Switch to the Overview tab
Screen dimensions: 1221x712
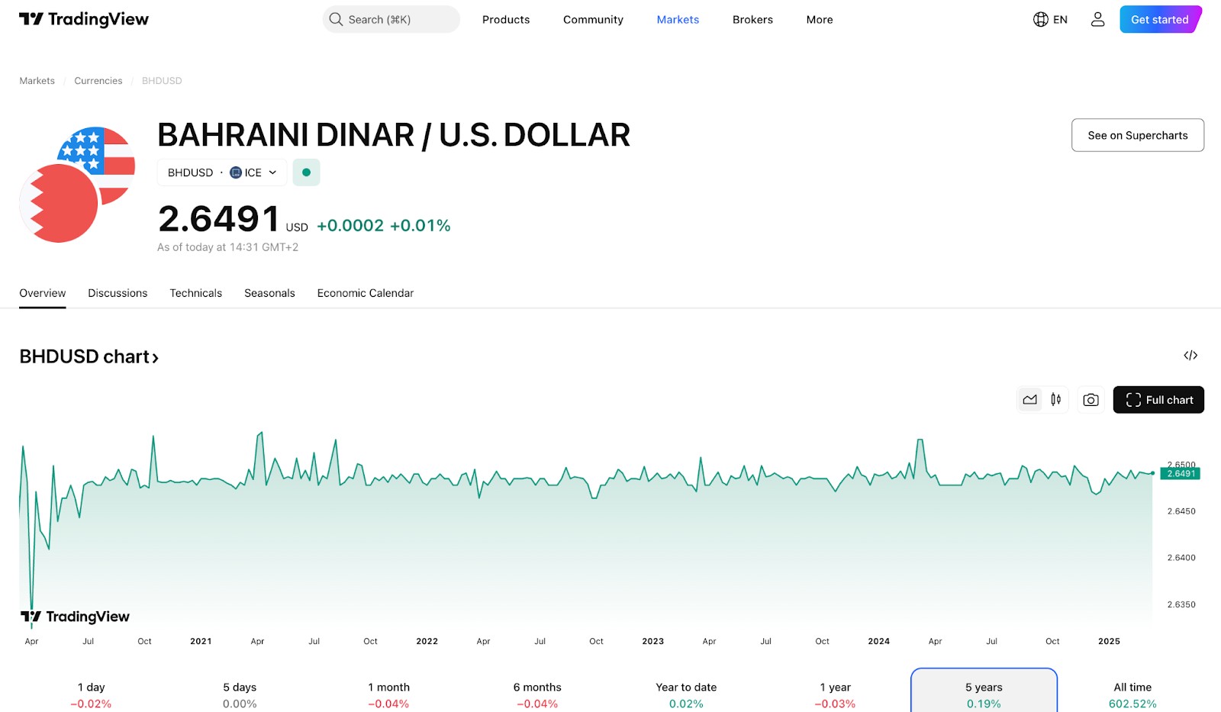(43, 293)
